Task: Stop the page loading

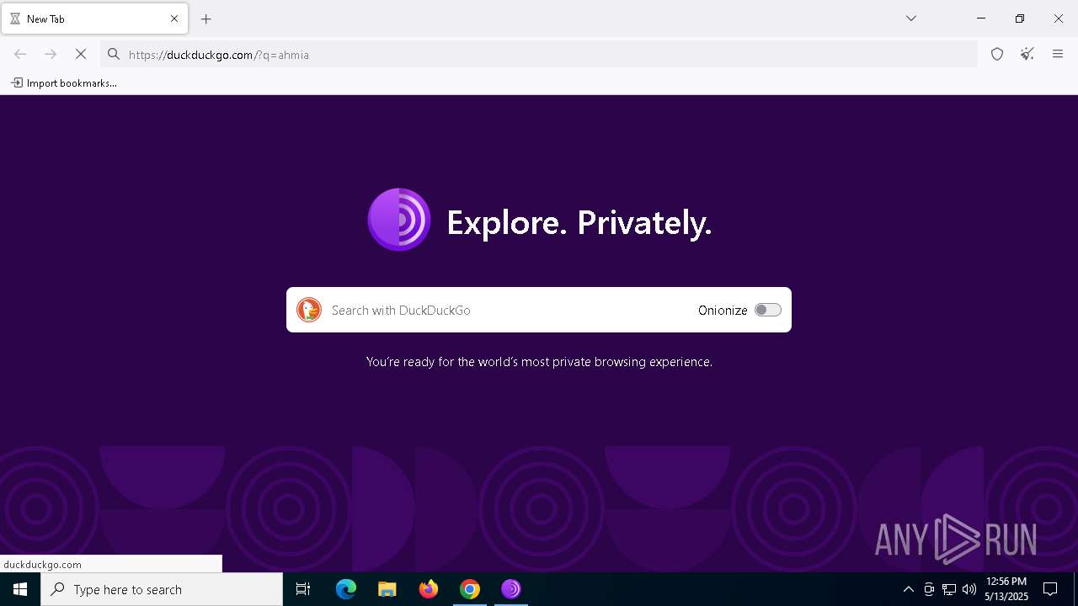Action: coord(81,55)
